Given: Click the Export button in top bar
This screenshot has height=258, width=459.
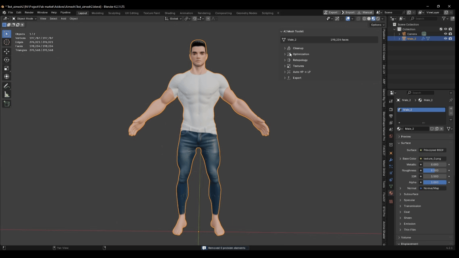Looking at the screenshot, I should click(x=331, y=12).
